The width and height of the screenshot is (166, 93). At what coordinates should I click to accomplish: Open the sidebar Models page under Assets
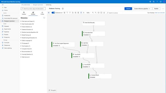pyautogui.click(x=5, y=34)
